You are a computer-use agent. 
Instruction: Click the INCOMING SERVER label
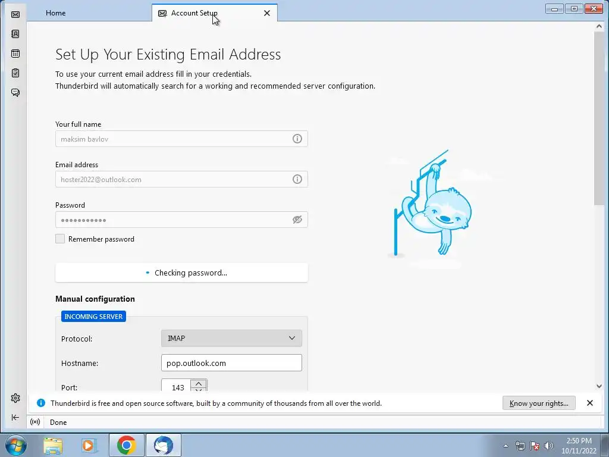click(x=93, y=317)
